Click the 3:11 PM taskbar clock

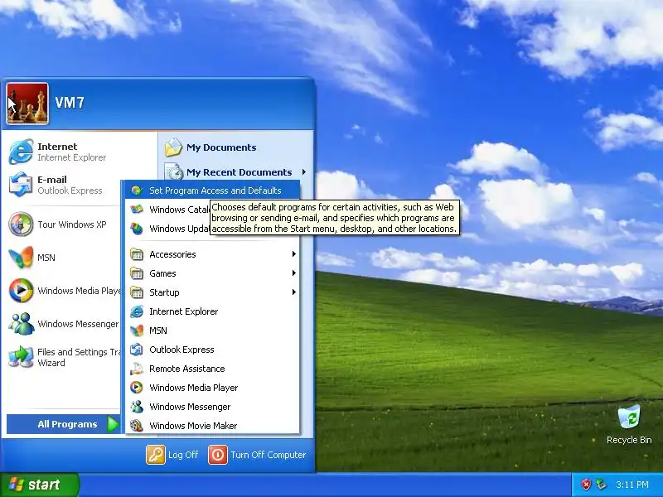(632, 485)
